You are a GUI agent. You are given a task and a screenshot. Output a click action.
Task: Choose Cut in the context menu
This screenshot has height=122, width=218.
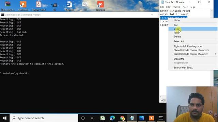click(193, 25)
